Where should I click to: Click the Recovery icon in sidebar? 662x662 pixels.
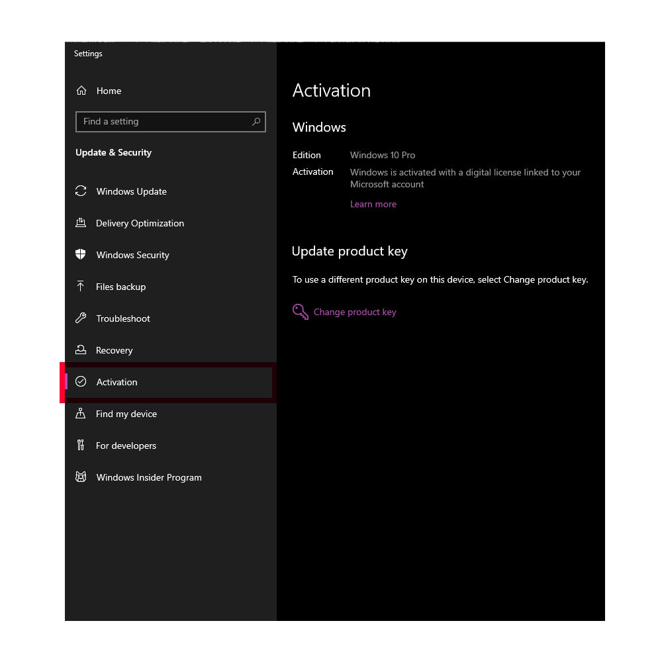[81, 350]
